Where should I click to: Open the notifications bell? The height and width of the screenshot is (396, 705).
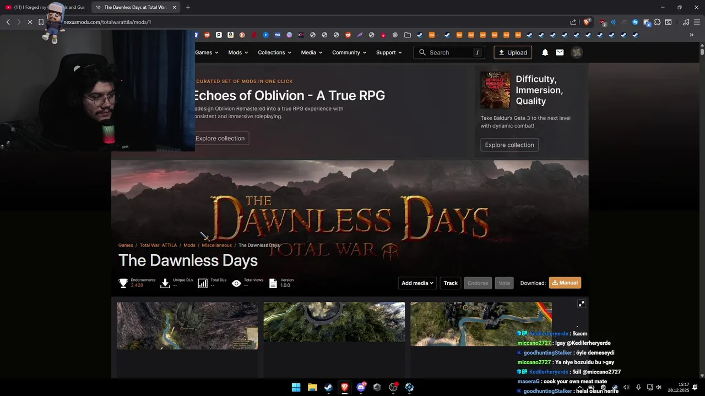click(545, 52)
